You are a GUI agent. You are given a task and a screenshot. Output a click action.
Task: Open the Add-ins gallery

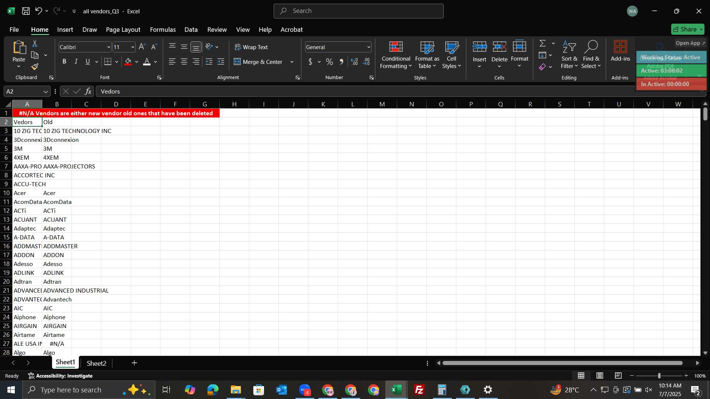pyautogui.click(x=620, y=51)
